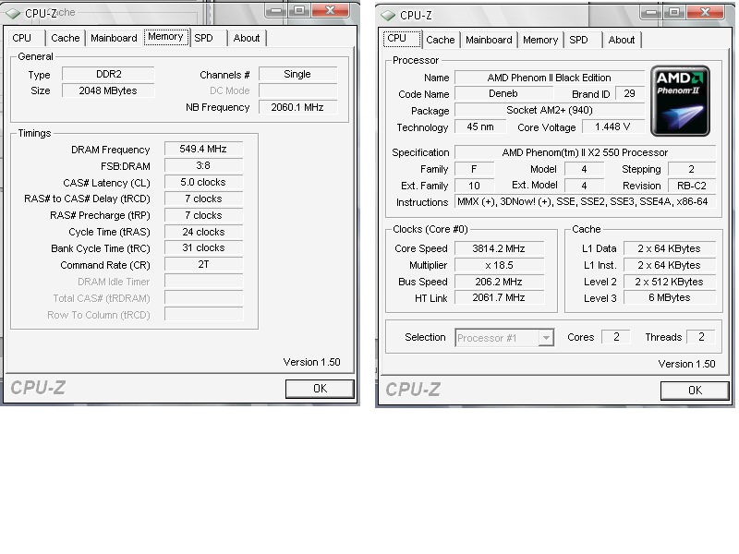Close the right CPU-Z processor window
This screenshot has height=554, width=739.
click(706, 12)
